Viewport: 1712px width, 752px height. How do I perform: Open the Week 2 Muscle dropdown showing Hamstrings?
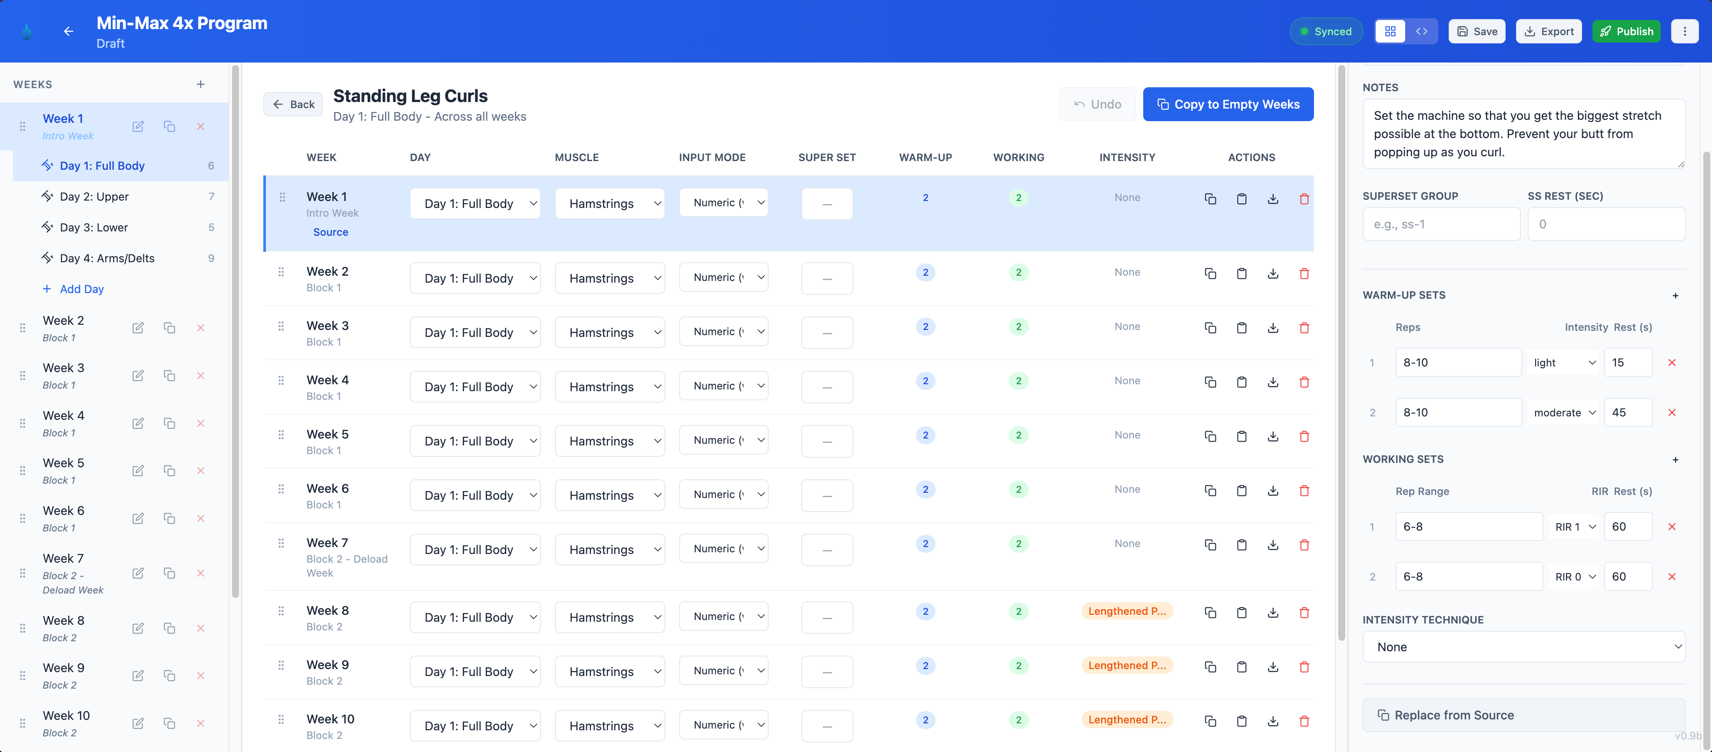(610, 278)
